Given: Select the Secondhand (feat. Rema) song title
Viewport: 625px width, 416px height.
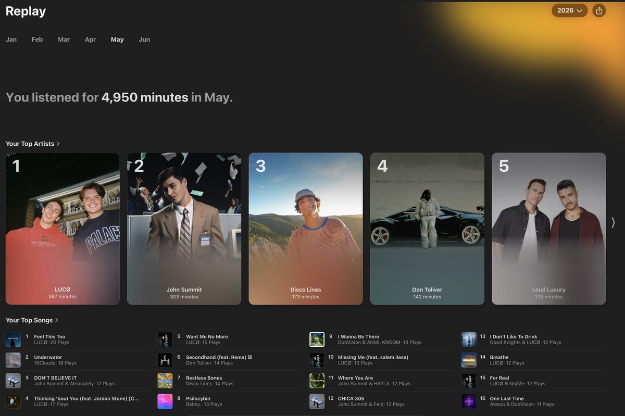Looking at the screenshot, I should (216, 358).
